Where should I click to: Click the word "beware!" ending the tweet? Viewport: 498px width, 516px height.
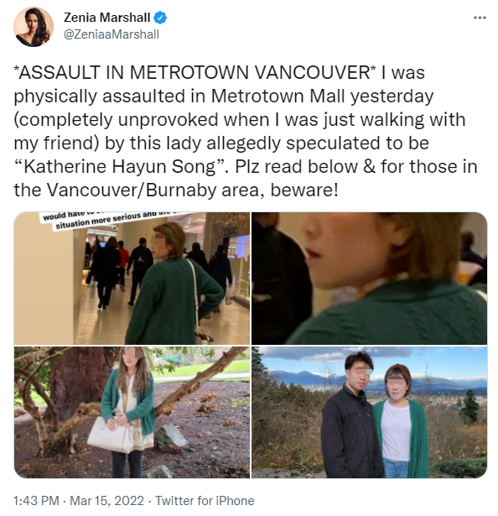pos(304,190)
